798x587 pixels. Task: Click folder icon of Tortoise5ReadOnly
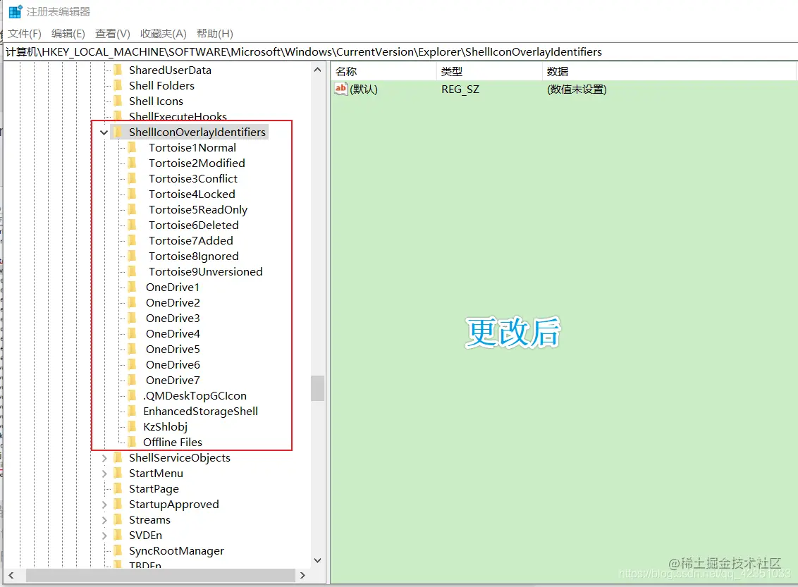[133, 209]
